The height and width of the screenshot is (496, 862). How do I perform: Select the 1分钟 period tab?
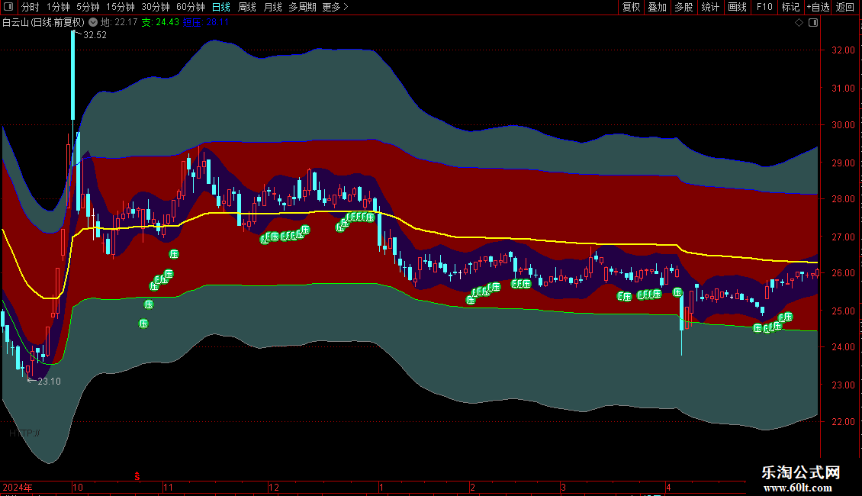58,7
